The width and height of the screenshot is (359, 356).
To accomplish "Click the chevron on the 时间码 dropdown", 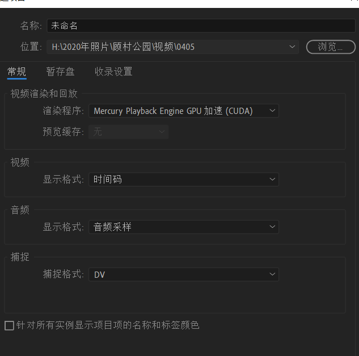I will point(272,180).
